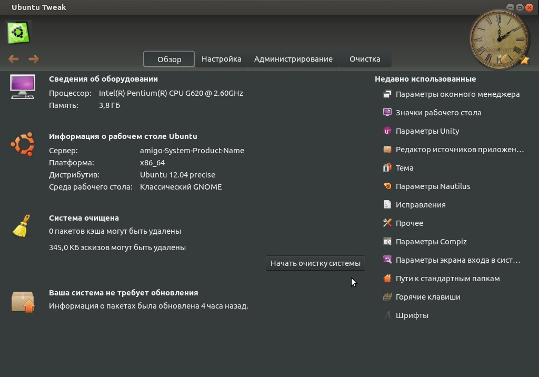
Task: Click the 0 пакетов кэша line
Action: (115, 231)
